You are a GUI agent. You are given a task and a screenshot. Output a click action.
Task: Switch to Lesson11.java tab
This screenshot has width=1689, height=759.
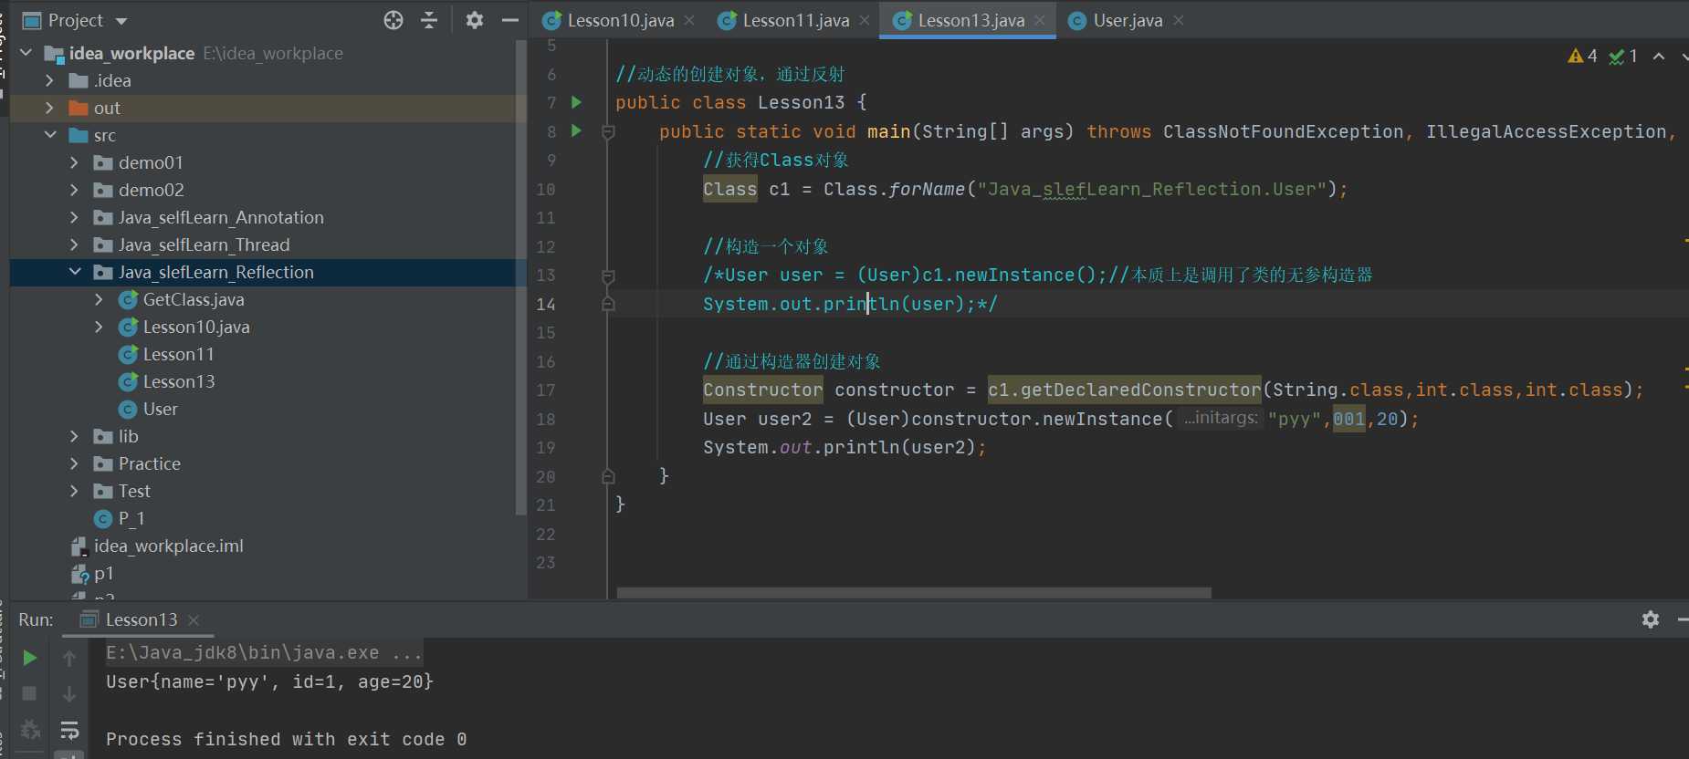point(795,20)
